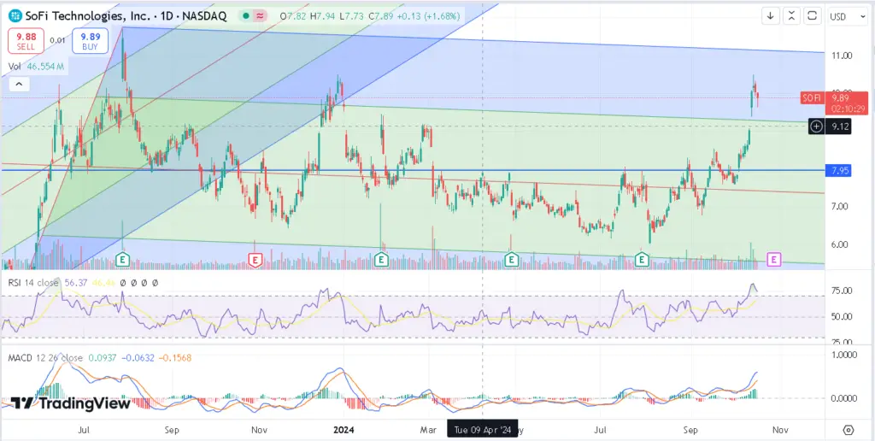The height and width of the screenshot is (441, 875).
Task: Click the spread value 0.01
Action: pyautogui.click(x=57, y=40)
